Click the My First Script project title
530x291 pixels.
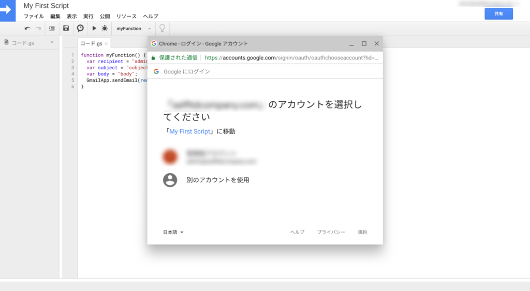46,6
